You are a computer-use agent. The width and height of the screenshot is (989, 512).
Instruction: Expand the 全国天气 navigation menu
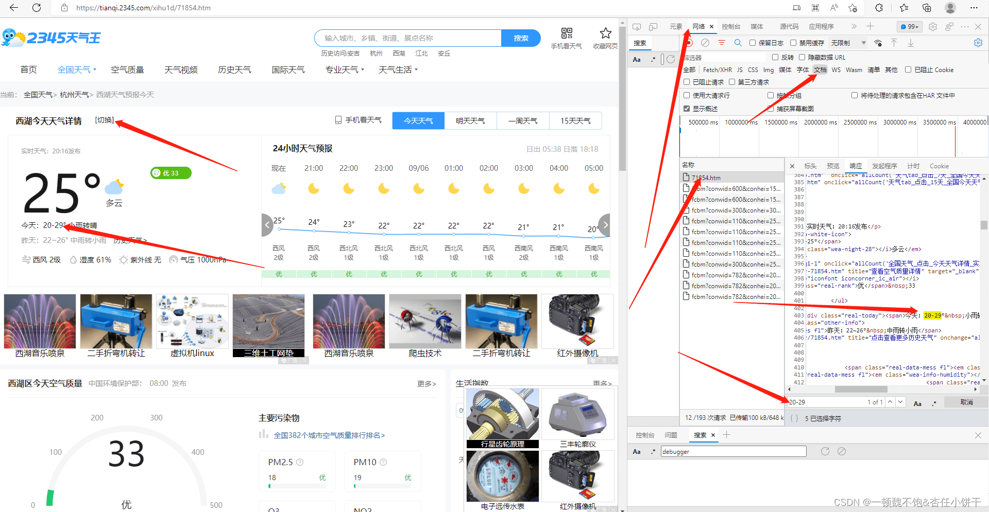pyautogui.click(x=77, y=69)
